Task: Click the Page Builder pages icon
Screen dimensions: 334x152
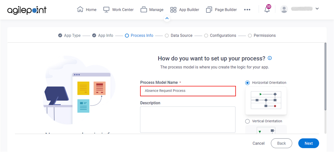Action: (x=209, y=10)
